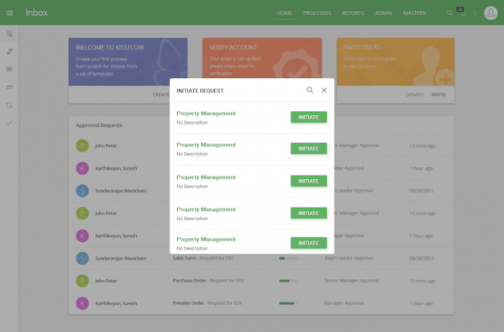Click '1 hour ago' in Presales Order row

tap(421, 303)
